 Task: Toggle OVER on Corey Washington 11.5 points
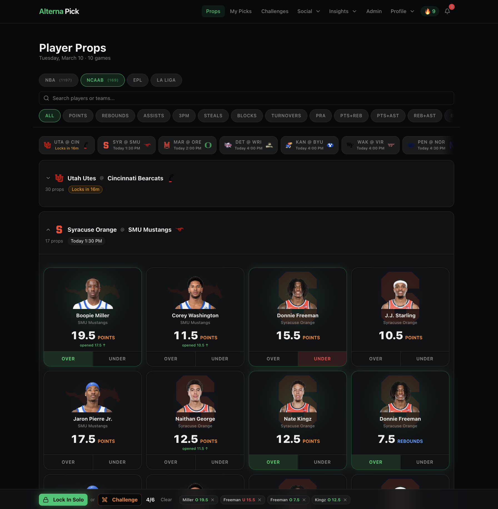tap(171, 359)
